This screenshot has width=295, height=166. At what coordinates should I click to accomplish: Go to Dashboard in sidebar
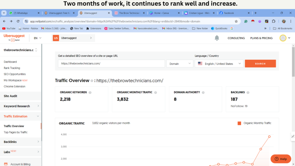(10, 62)
